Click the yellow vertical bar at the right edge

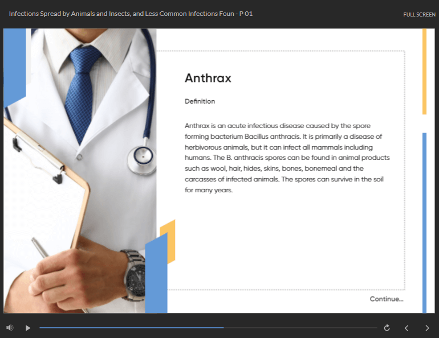point(424,72)
